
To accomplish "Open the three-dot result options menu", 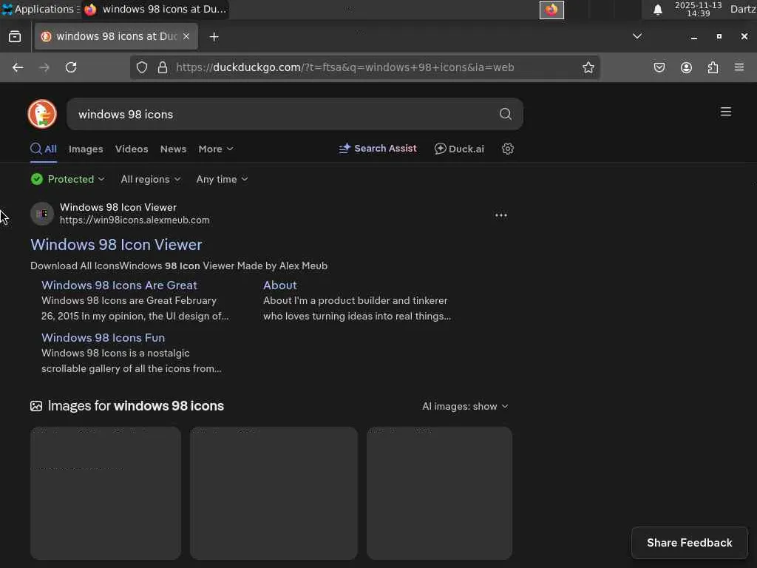I will [x=500, y=215].
